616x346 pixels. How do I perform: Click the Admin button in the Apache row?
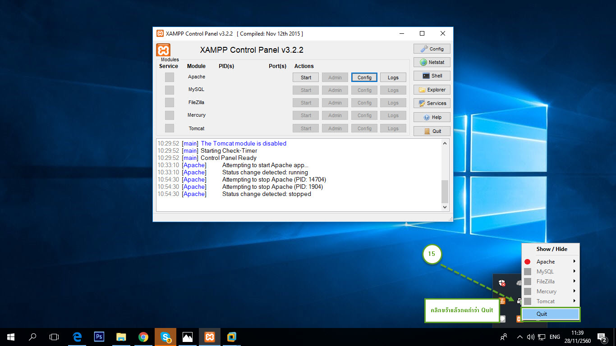(335, 77)
